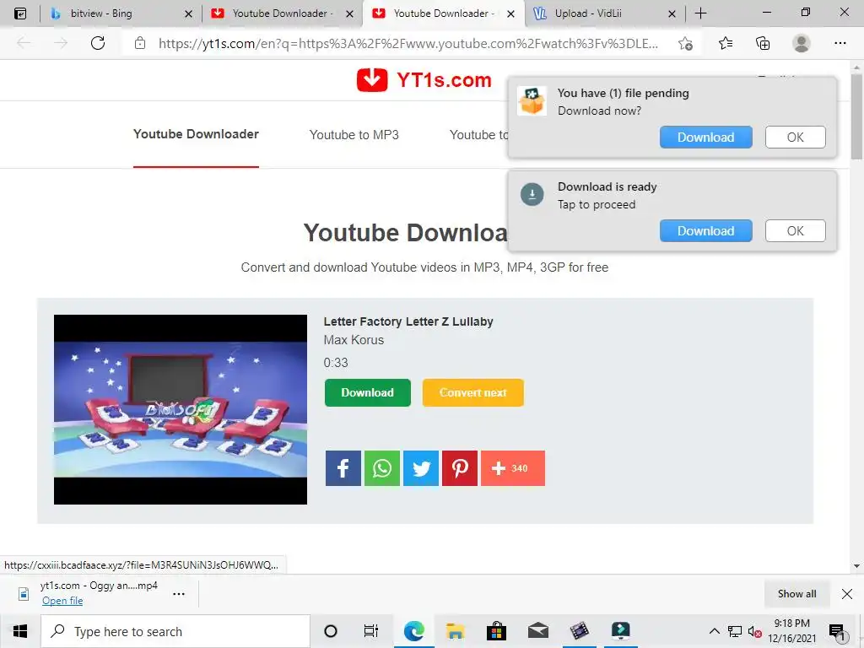The width and height of the screenshot is (864, 648).
Task: Click the yt1s.com address bar URL
Action: click(x=408, y=44)
